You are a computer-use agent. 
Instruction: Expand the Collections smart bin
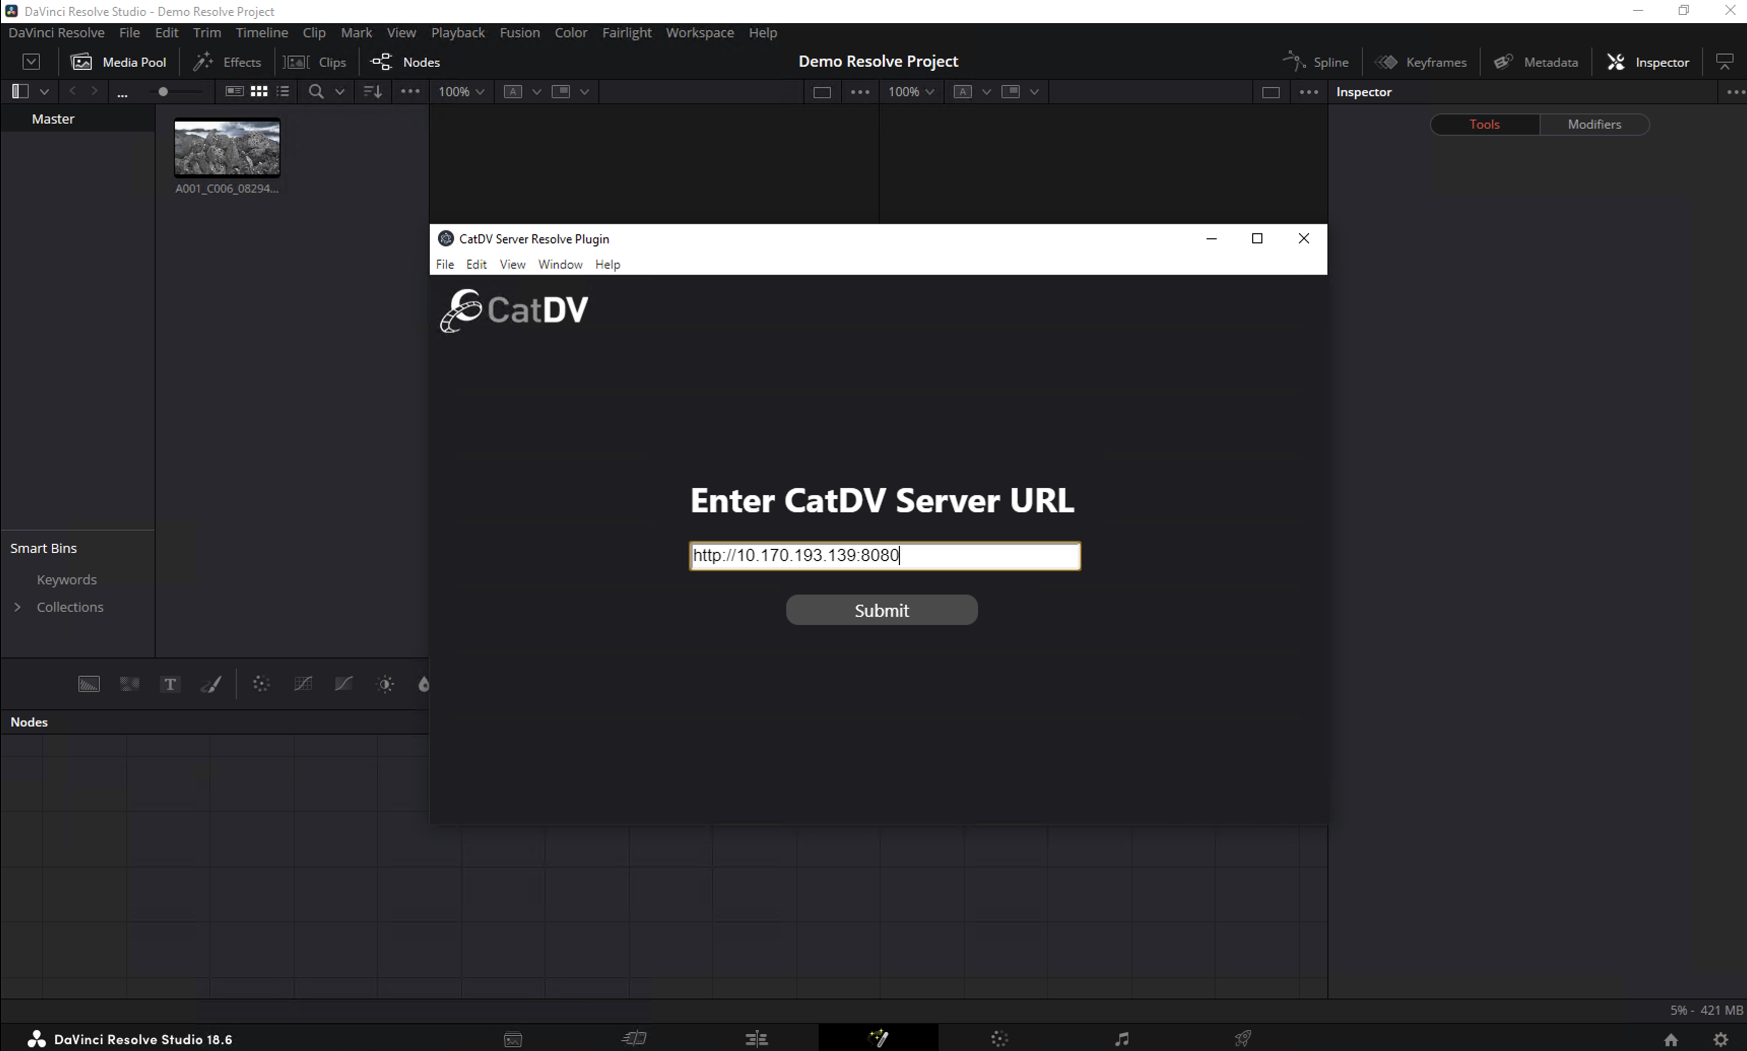point(18,607)
